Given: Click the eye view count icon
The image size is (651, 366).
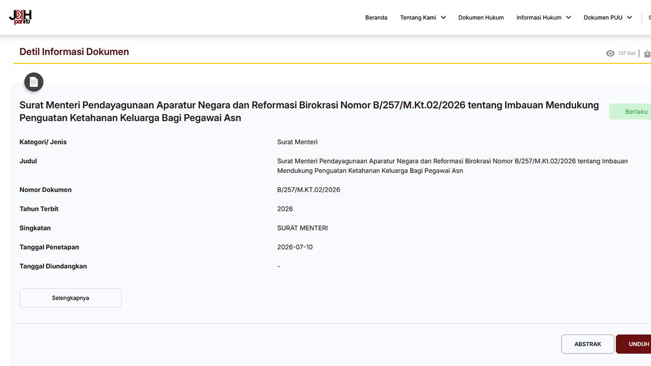Looking at the screenshot, I should [610, 53].
